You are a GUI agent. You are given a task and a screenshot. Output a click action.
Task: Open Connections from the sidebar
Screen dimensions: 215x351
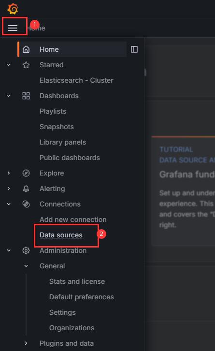point(60,204)
